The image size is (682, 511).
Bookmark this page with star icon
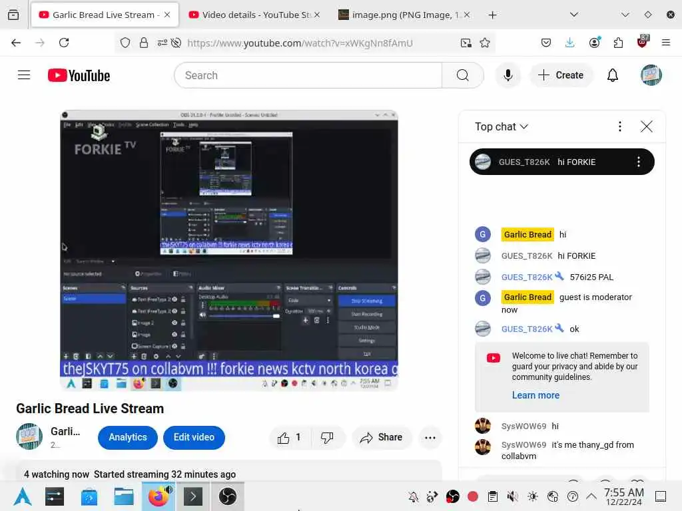[x=485, y=43]
